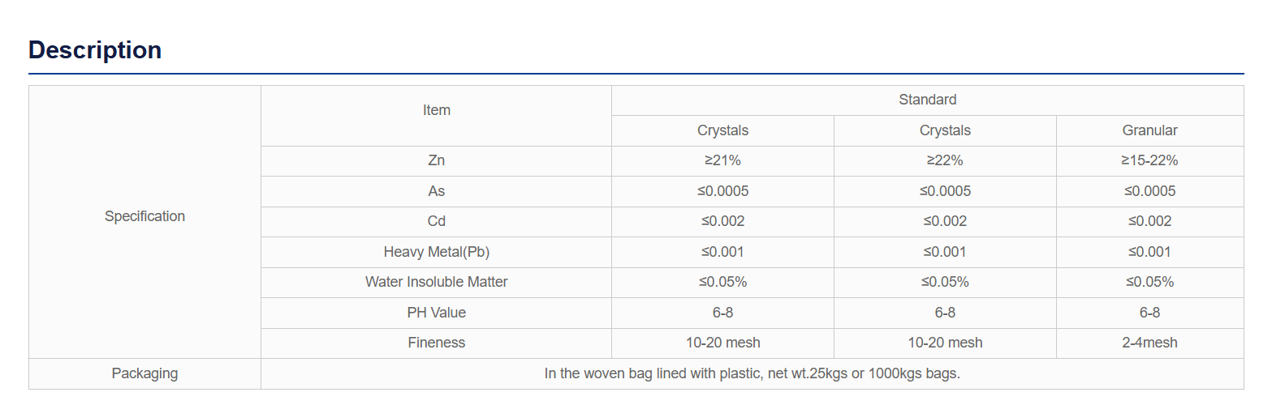The width and height of the screenshot is (1272, 405).
Task: Click the Item column header
Action: coord(437,110)
